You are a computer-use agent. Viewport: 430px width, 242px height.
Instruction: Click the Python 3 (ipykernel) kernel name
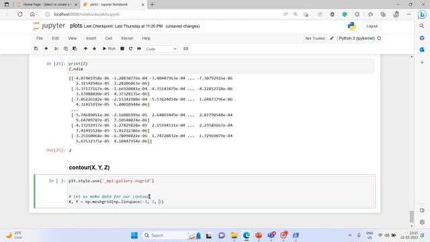point(357,38)
